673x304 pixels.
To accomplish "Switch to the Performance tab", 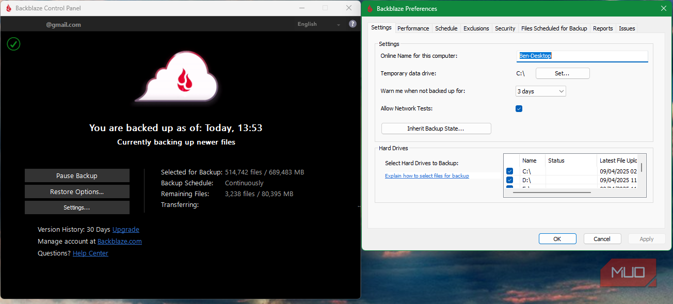I will 413,28.
